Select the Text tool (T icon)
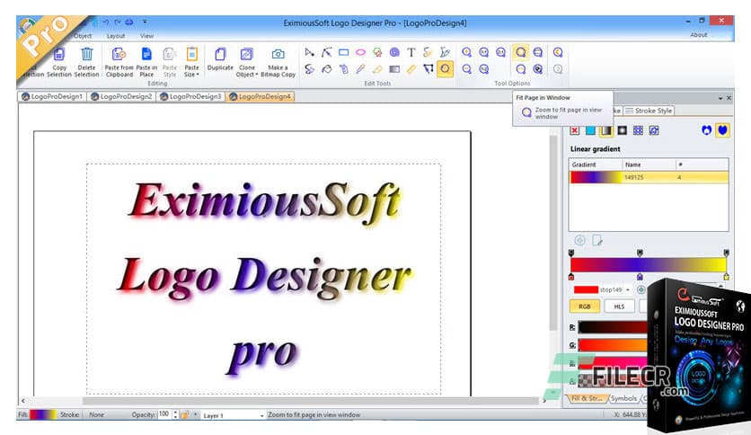Viewport: 751px width, 435px height. [411, 52]
